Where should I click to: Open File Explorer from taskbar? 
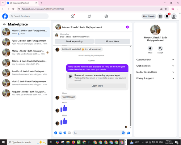(68, 142)
